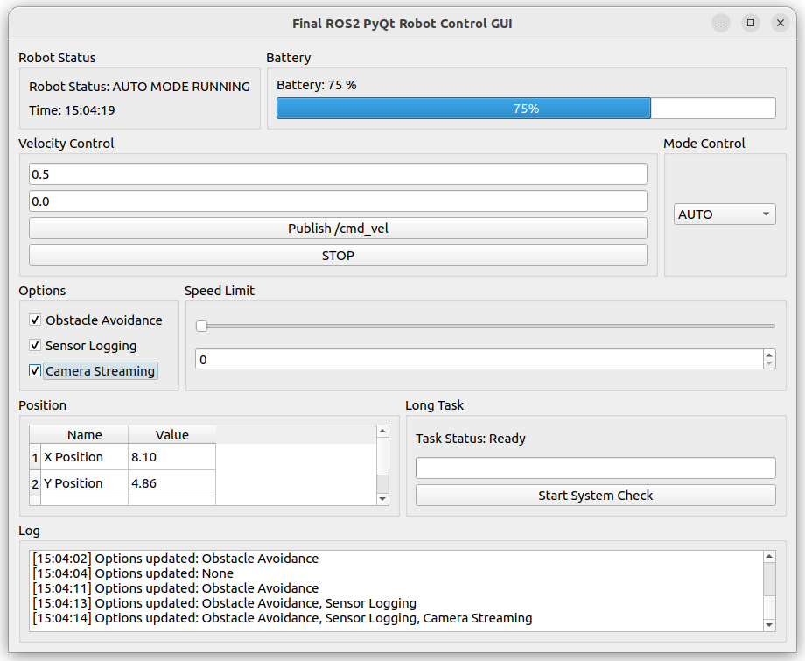This screenshot has width=805, height=661.
Task: Select the Y Position table cell
Action: (84, 482)
